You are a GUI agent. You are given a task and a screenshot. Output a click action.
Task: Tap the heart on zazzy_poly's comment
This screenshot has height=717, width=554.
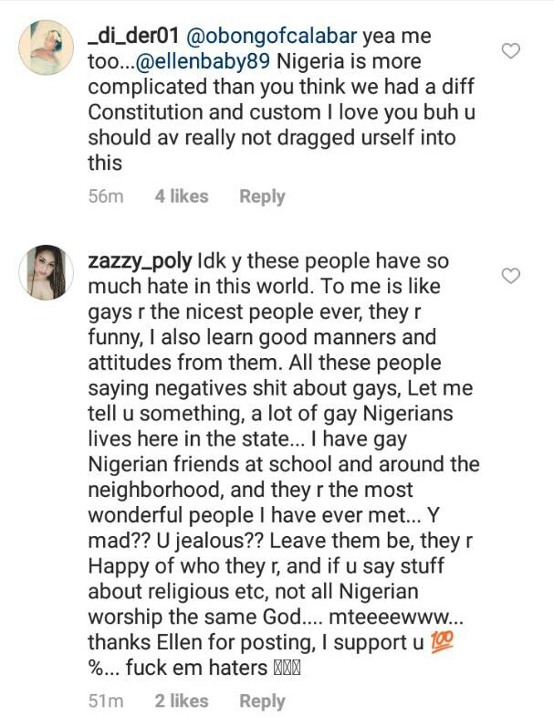[511, 275]
